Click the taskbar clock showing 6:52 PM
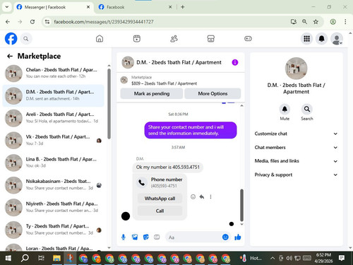The width and height of the screenshot is (353, 265). pos(323,258)
